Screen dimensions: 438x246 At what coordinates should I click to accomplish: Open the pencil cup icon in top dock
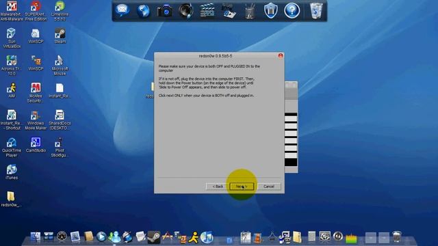(249, 11)
